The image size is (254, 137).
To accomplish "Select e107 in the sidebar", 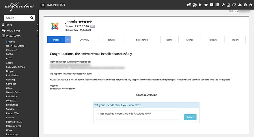I will (x=9, y=58).
